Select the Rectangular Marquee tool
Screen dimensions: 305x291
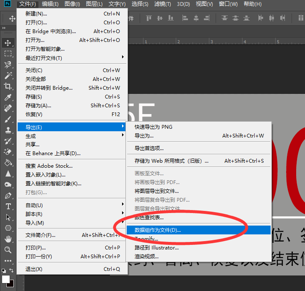pos(8,53)
